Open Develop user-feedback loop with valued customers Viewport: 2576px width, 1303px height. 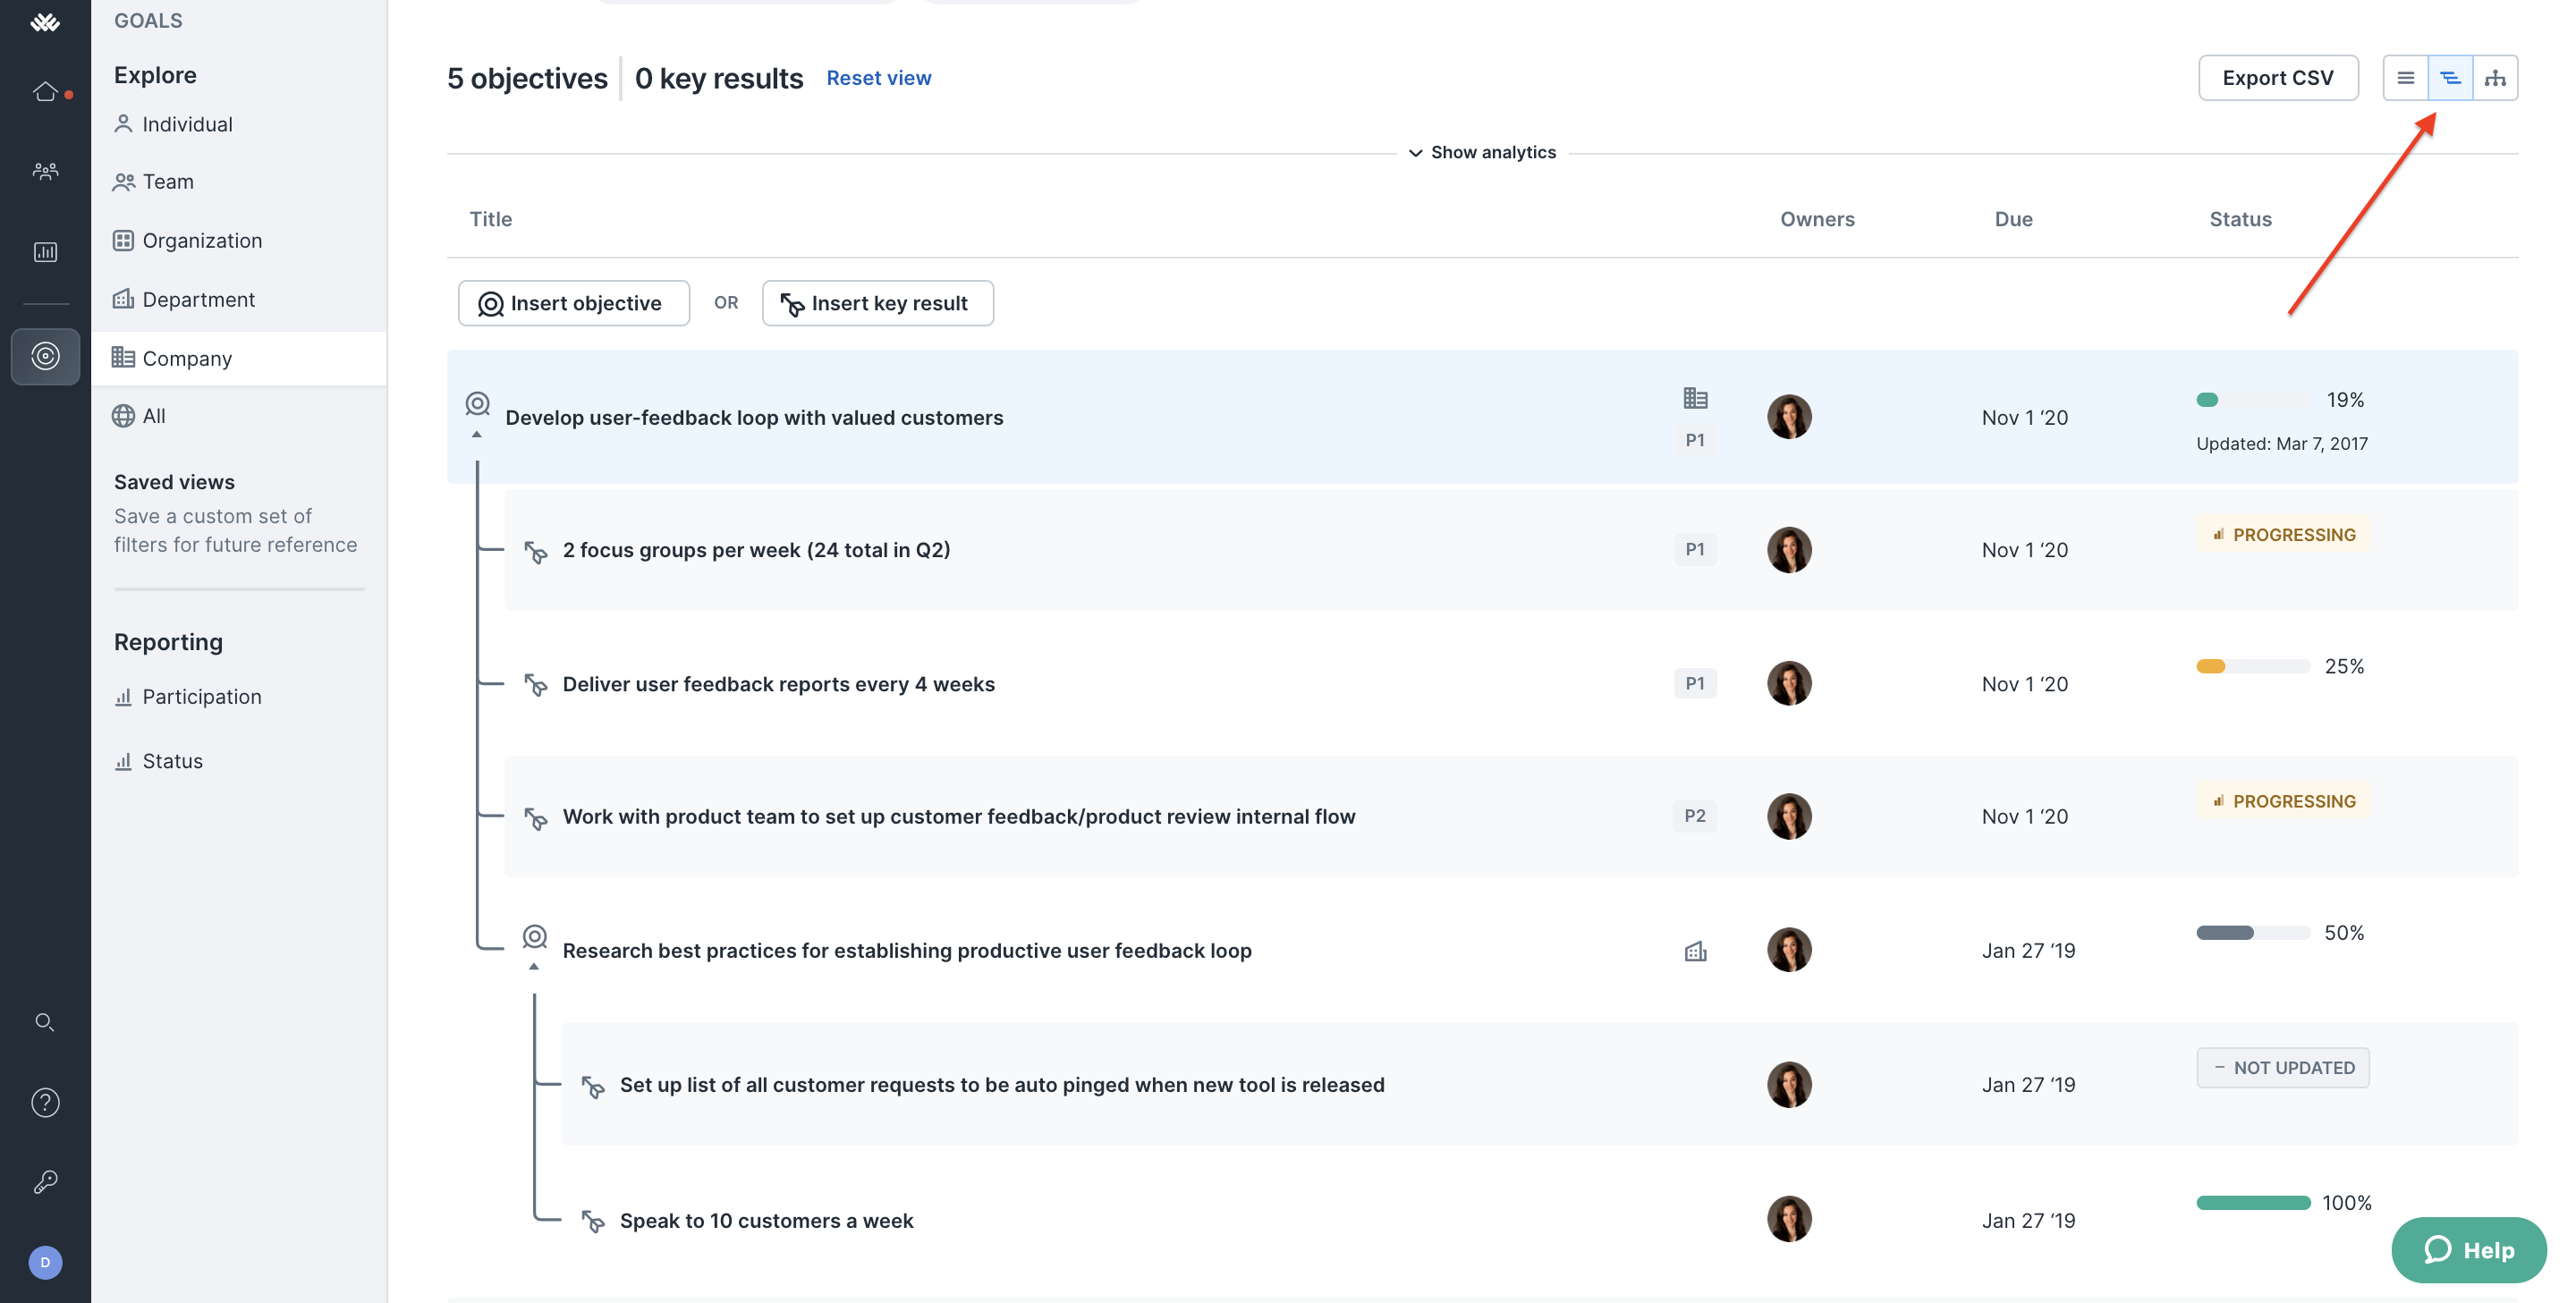point(754,418)
